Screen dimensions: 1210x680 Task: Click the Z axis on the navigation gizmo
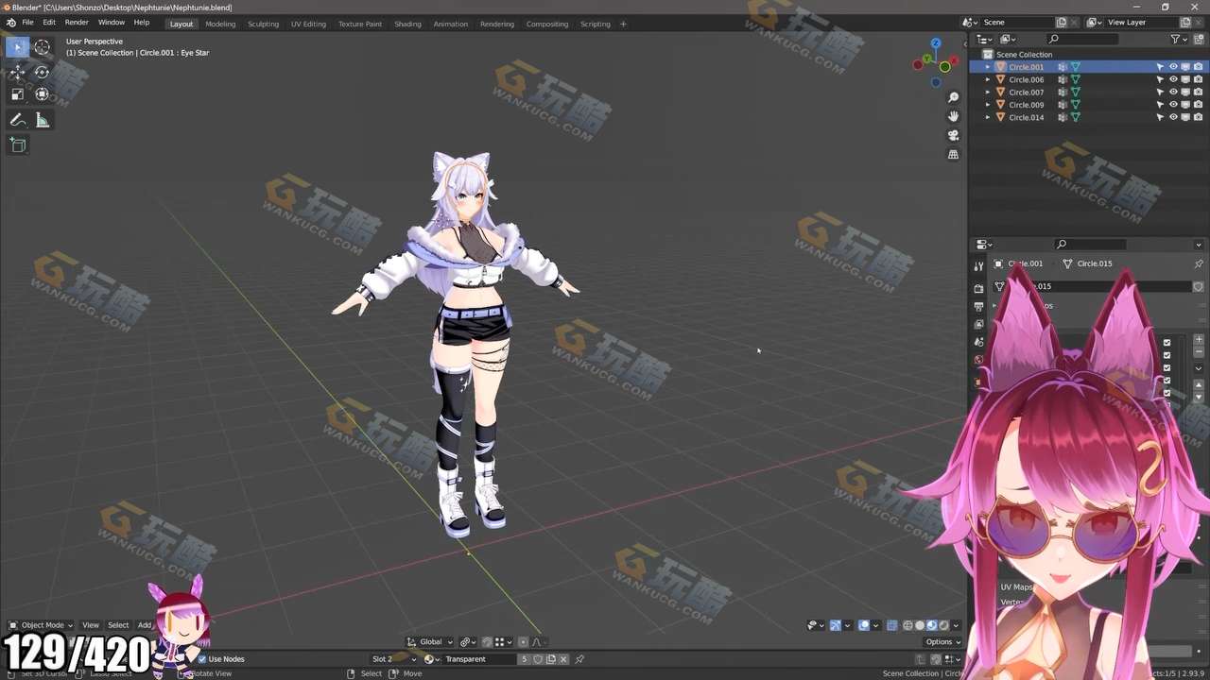point(936,43)
